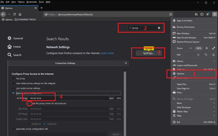This screenshot has height=136, width=218.
Task: Toggle Use this proxy server for all protocols
Action: [x=29, y=103]
